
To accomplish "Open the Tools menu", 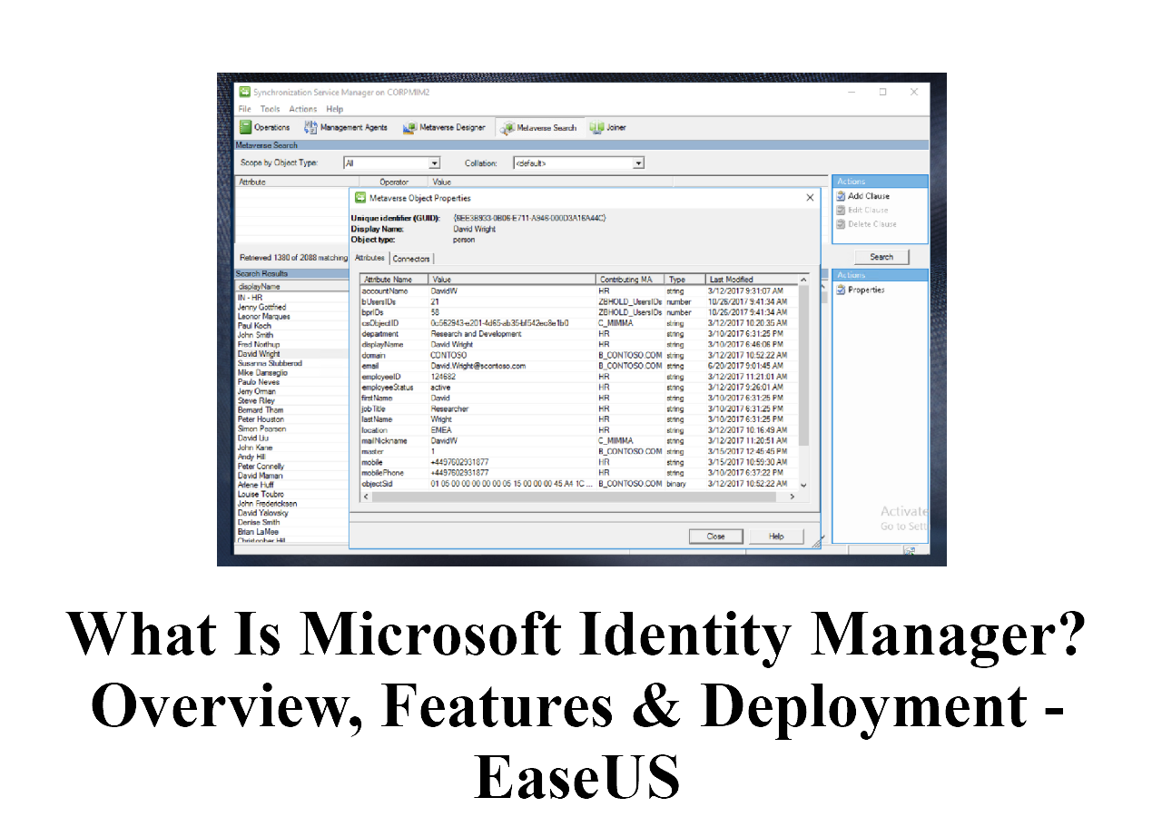I will click(271, 109).
